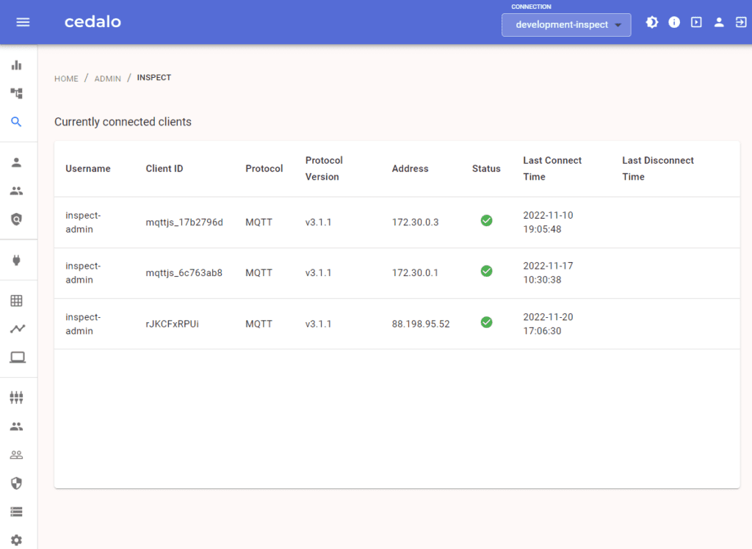This screenshot has height=549, width=752.
Task: Expand the development-inspect connection dropdown
Action: [x=566, y=25]
